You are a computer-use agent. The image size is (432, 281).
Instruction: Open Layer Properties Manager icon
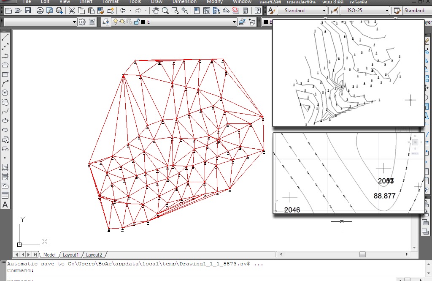click(x=106, y=22)
